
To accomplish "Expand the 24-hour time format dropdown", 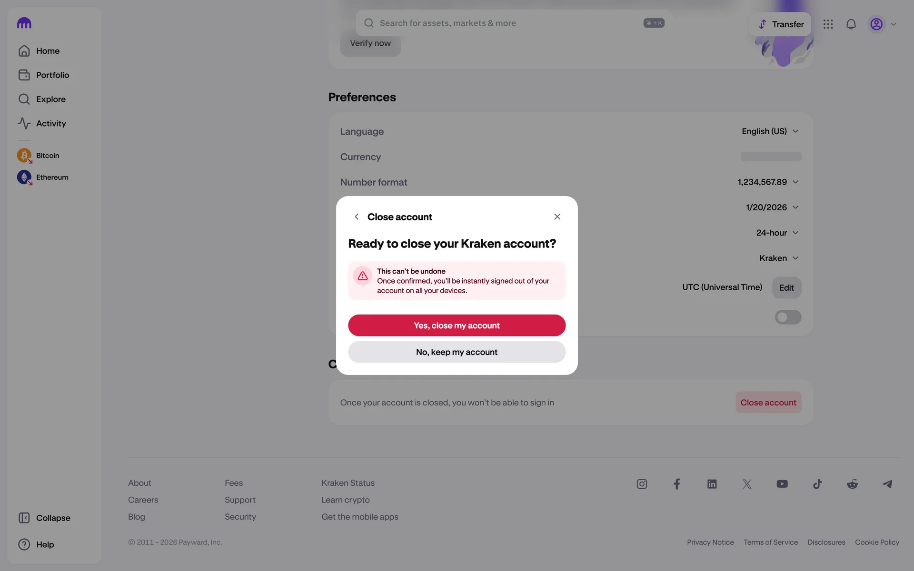I will coord(777,233).
